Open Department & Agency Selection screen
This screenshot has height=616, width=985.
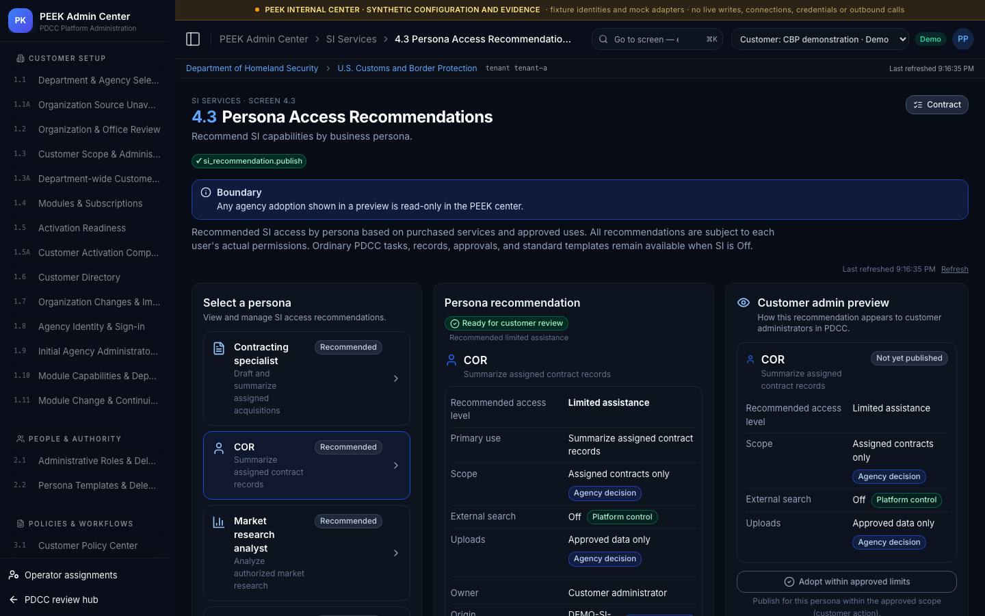(x=88, y=80)
